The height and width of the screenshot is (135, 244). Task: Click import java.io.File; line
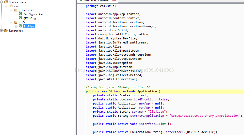[104, 47]
